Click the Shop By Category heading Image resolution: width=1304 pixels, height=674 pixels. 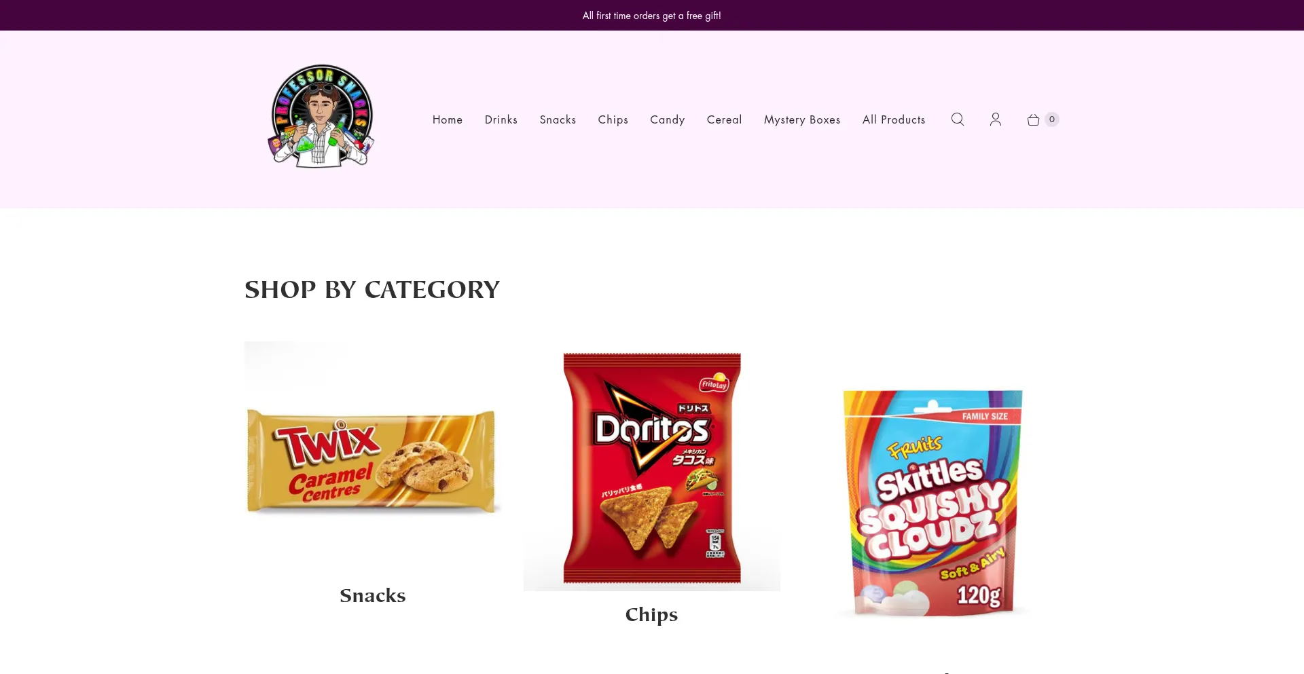click(x=372, y=290)
